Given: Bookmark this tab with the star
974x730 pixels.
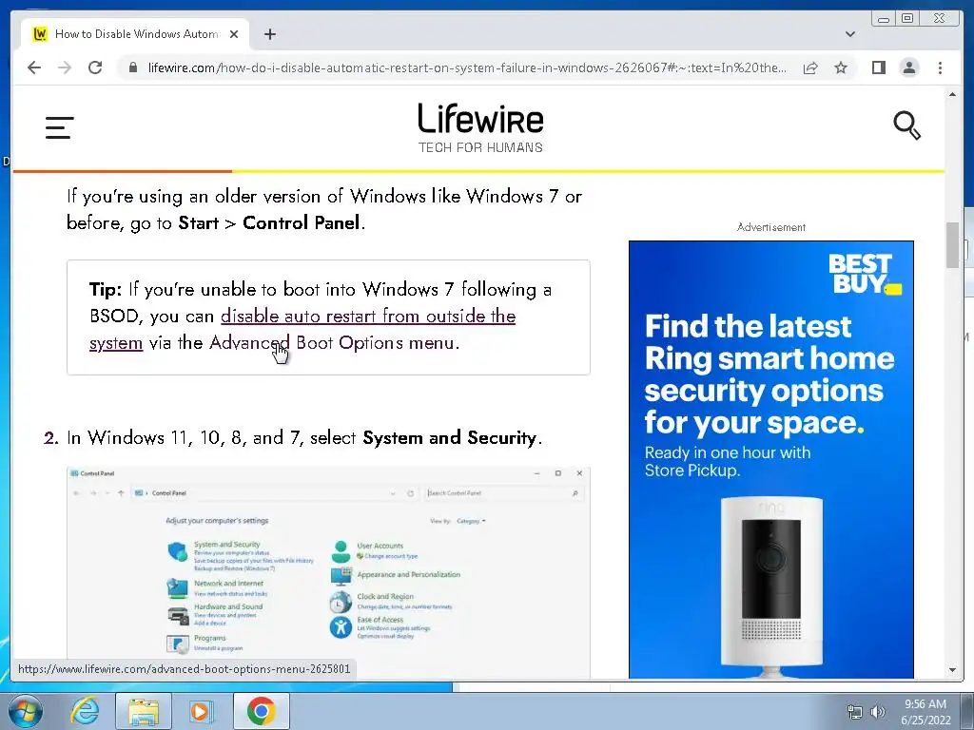Looking at the screenshot, I should 841,67.
